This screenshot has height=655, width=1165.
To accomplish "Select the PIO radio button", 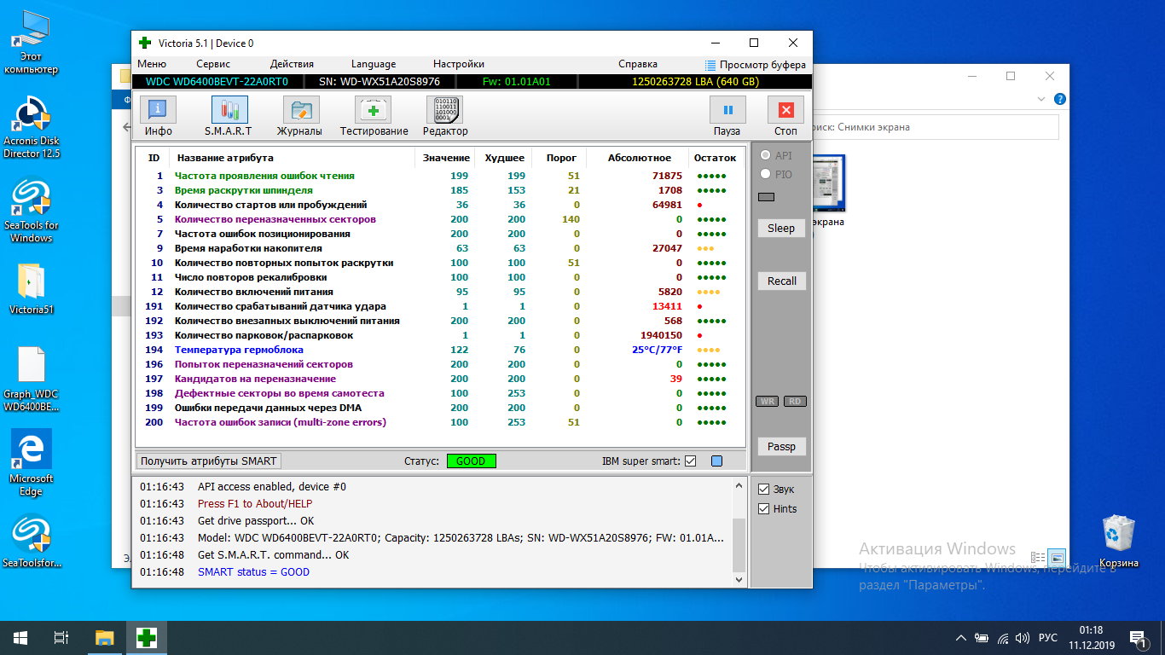I will [766, 174].
